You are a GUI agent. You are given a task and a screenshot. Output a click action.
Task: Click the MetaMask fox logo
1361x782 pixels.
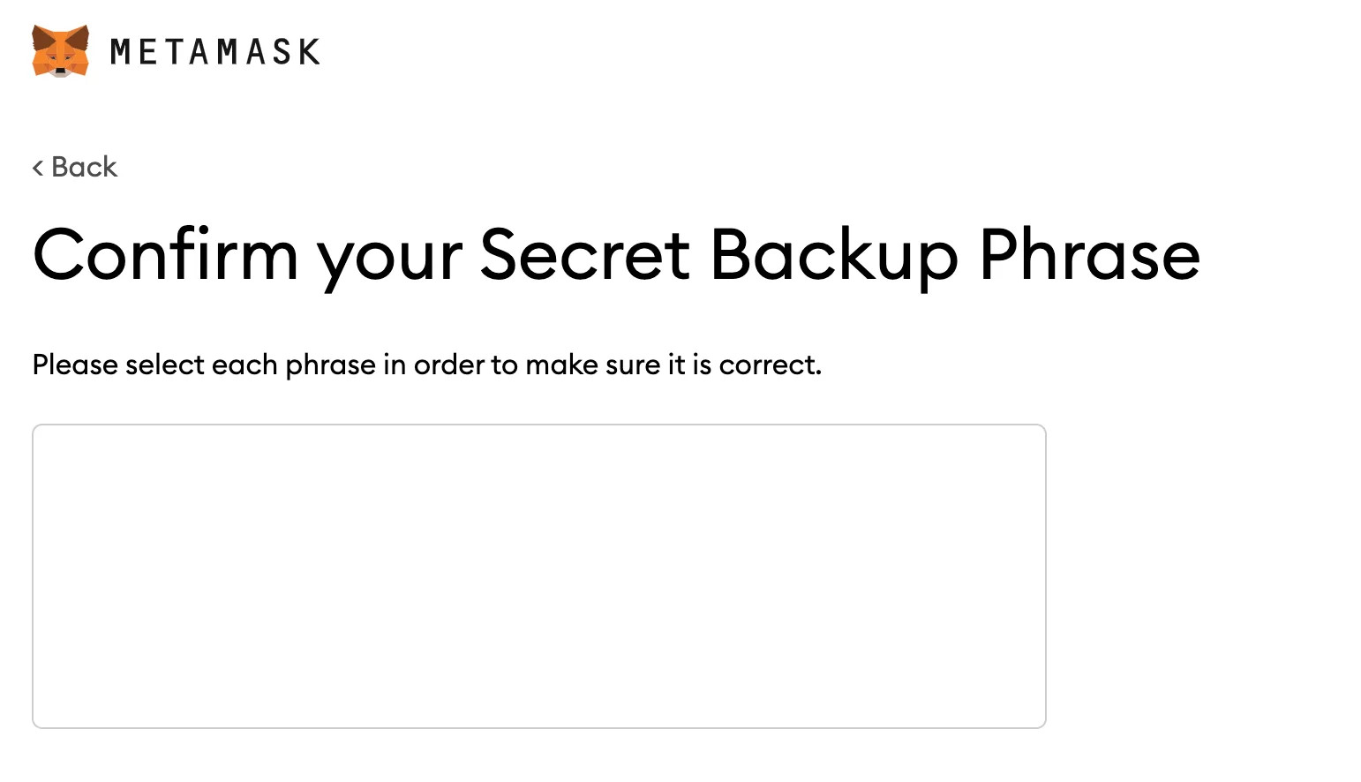click(60, 51)
